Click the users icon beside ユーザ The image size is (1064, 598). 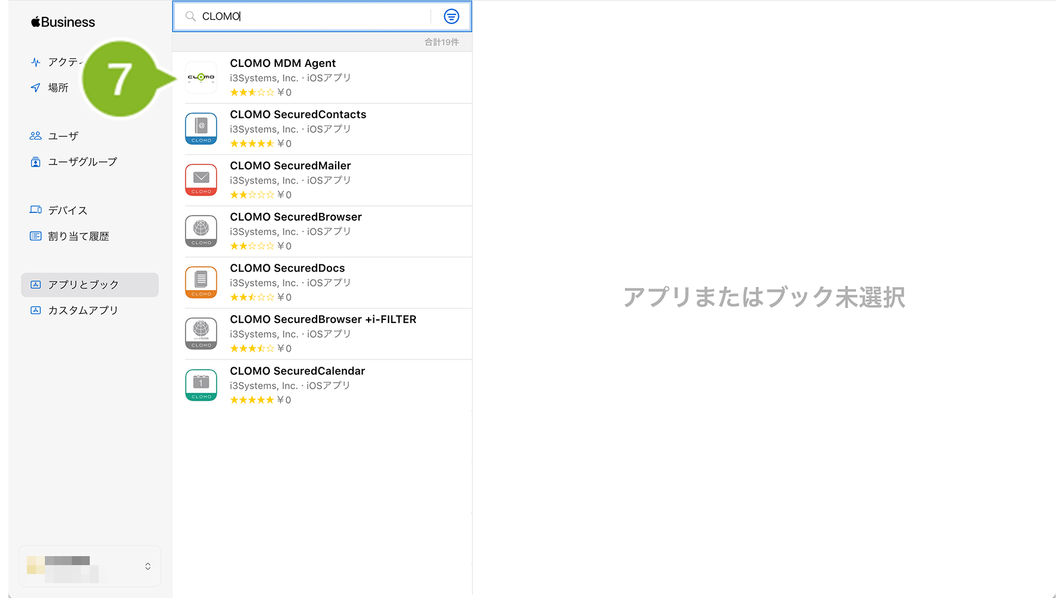point(36,136)
